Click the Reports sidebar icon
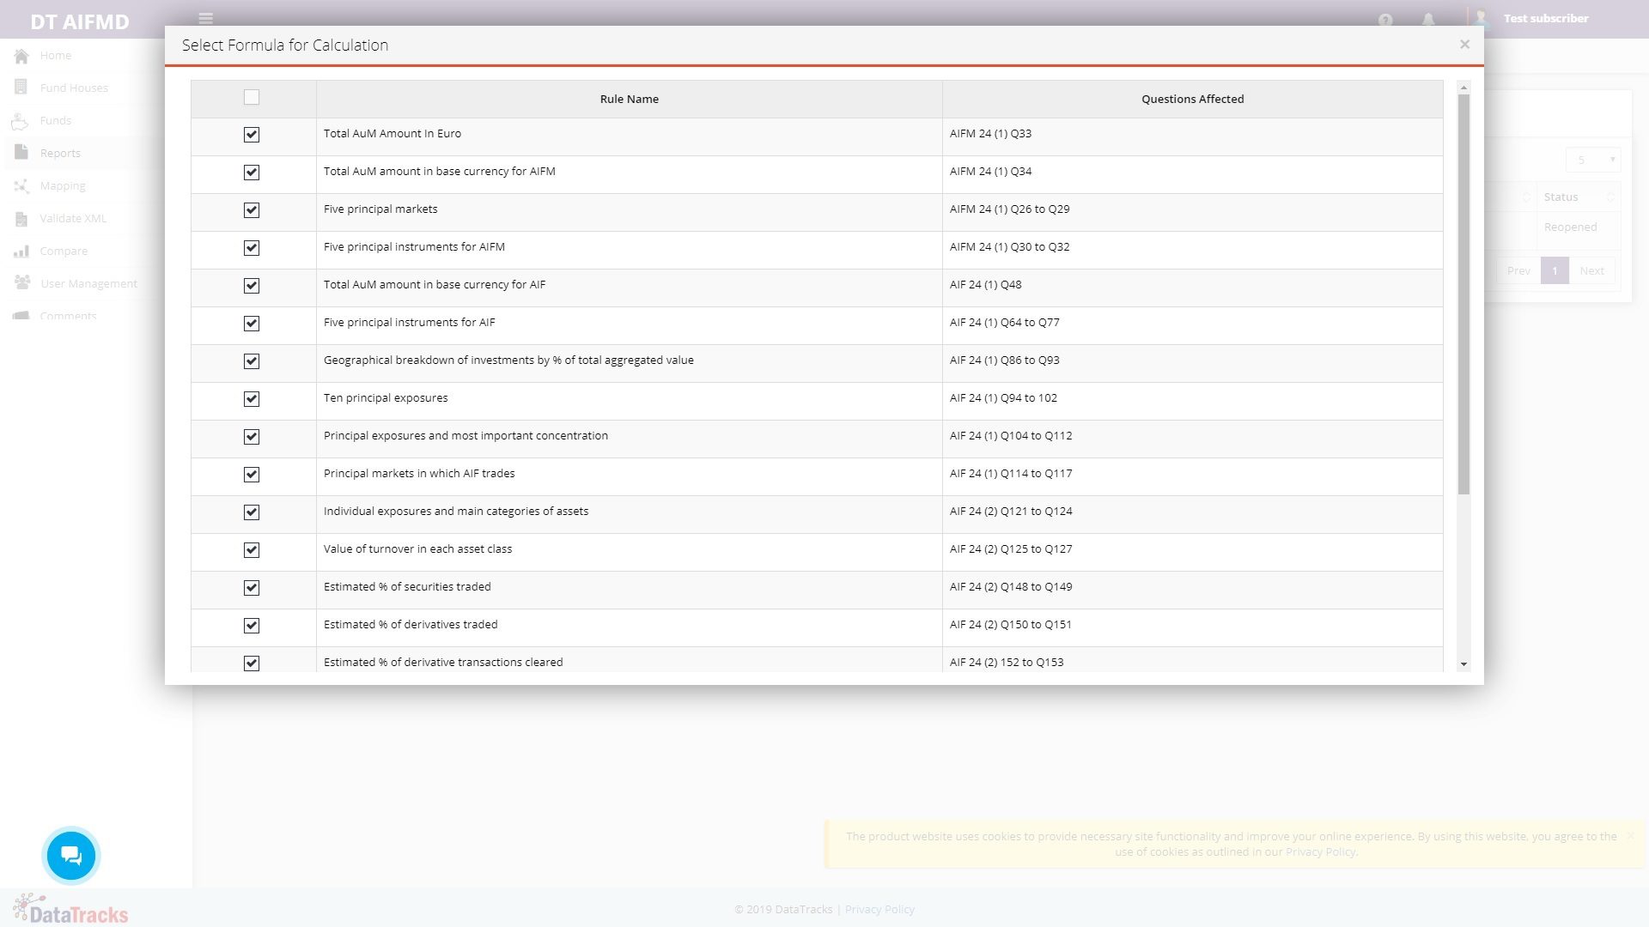Screen dimensions: 1649x927 (x=21, y=152)
